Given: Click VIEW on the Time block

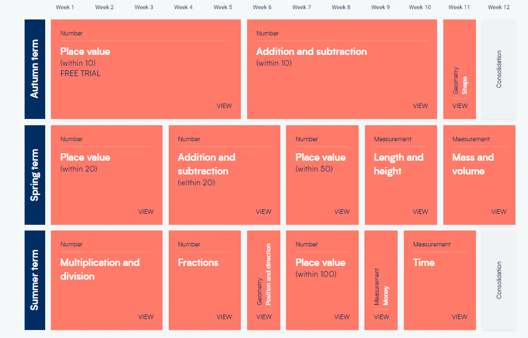Looking at the screenshot, I should point(459,317).
